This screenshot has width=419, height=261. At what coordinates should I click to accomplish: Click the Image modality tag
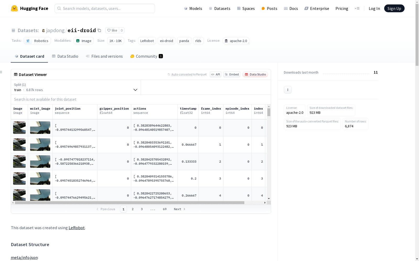[84, 41]
